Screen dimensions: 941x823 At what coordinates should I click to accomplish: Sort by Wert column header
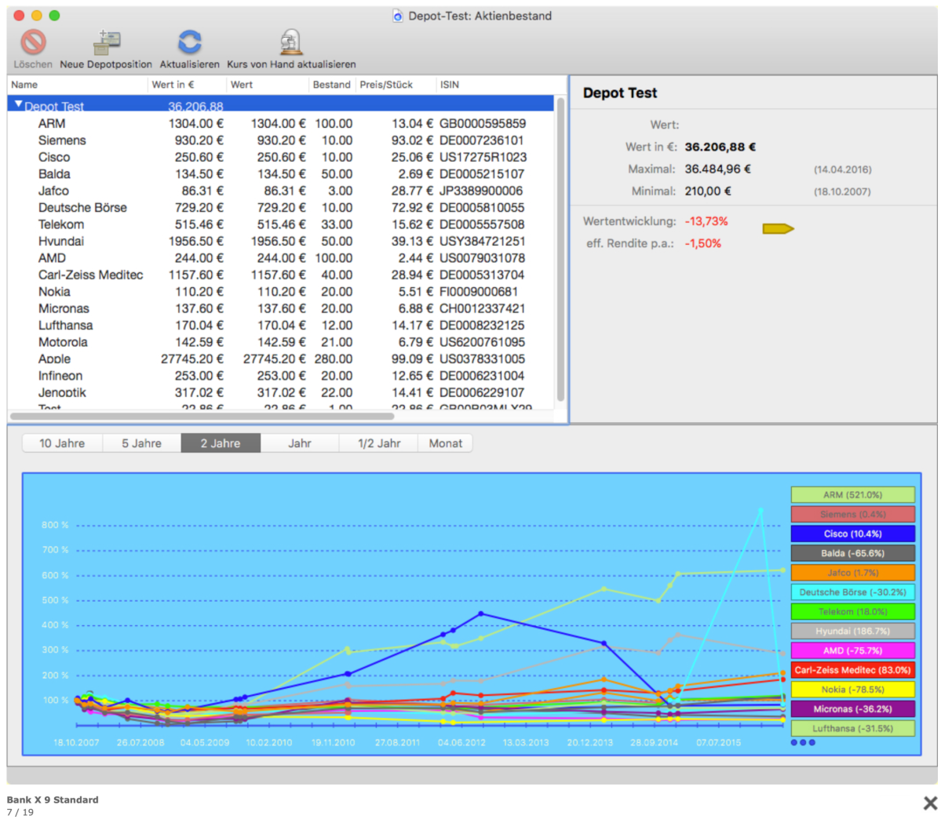tap(268, 85)
